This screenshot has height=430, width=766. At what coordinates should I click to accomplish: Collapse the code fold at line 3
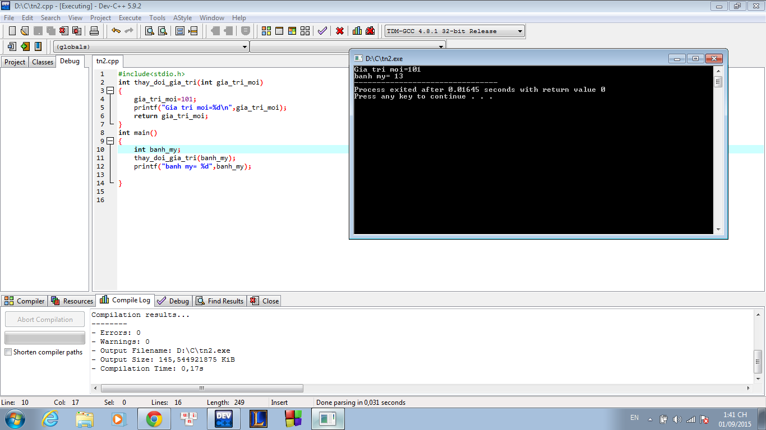click(110, 91)
